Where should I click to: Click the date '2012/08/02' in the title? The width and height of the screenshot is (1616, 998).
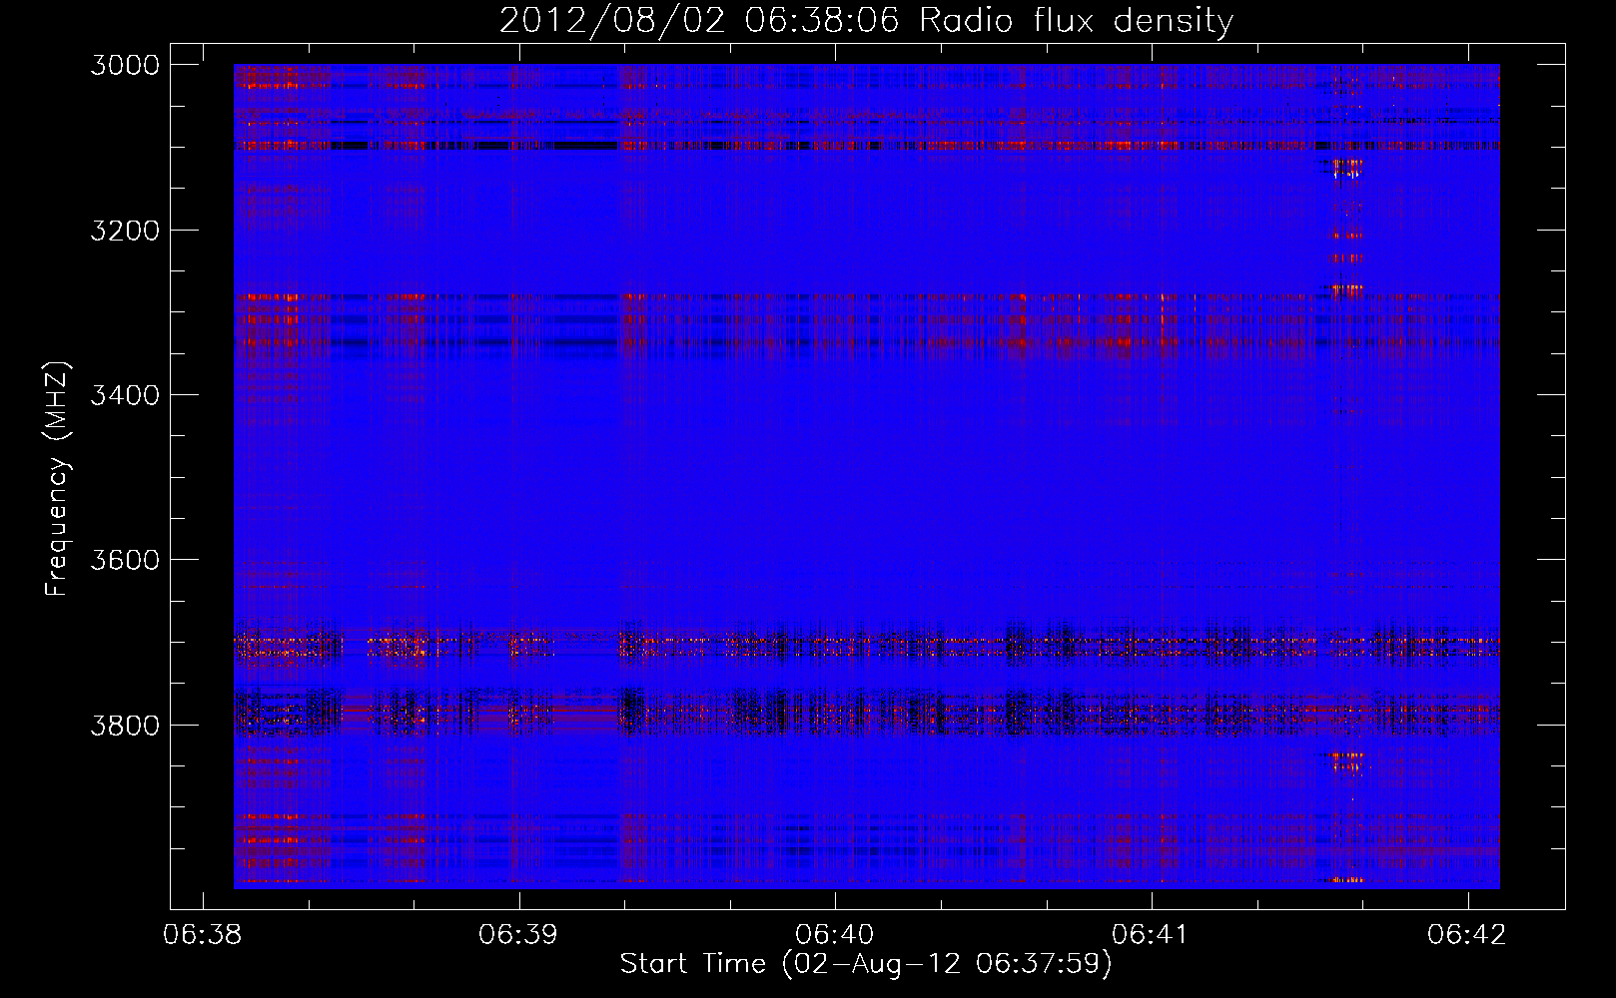click(612, 21)
